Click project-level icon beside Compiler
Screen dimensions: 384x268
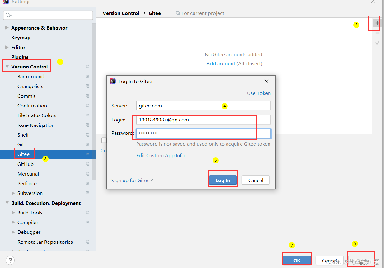point(87,223)
